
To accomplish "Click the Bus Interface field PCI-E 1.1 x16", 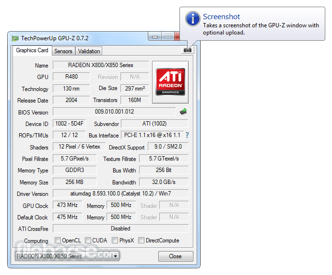I will [x=152, y=135].
